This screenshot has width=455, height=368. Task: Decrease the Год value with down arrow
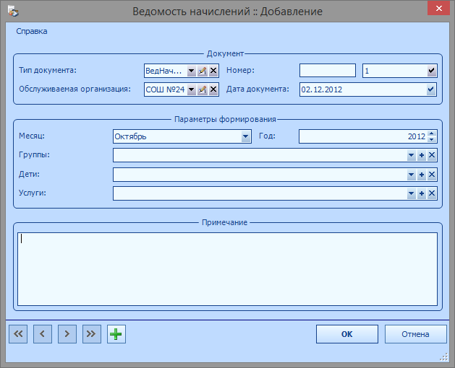[x=432, y=139]
